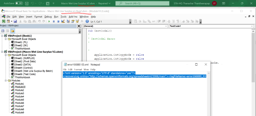Click the Reset stop square icon
The image size is (256, 116).
(58, 21)
